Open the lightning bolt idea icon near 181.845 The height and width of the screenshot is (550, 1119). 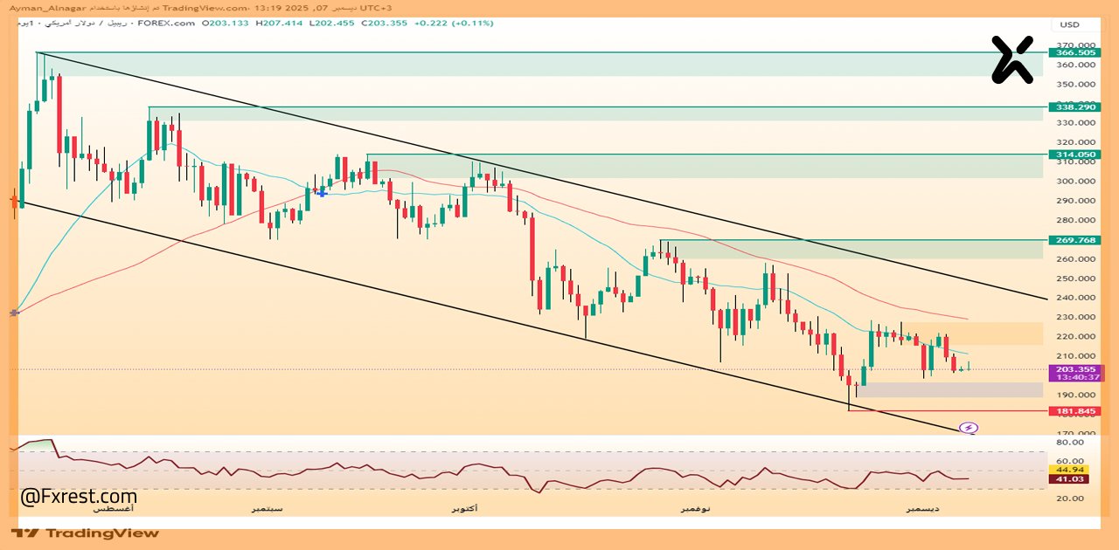click(970, 427)
